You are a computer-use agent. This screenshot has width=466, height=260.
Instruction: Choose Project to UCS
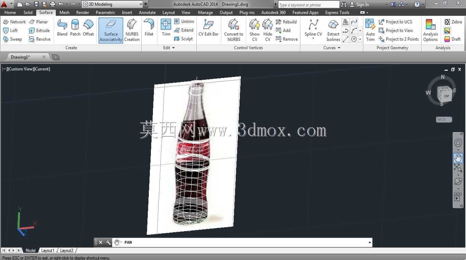point(396,22)
